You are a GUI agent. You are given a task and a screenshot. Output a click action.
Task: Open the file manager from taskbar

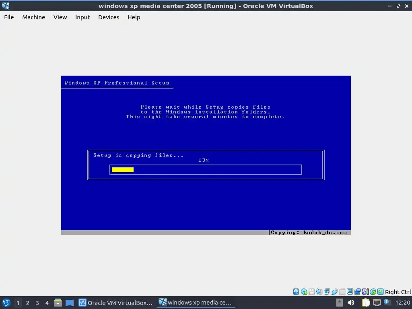tap(58, 303)
